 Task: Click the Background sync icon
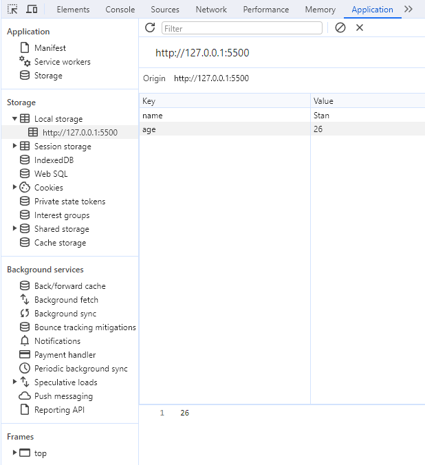click(25, 313)
